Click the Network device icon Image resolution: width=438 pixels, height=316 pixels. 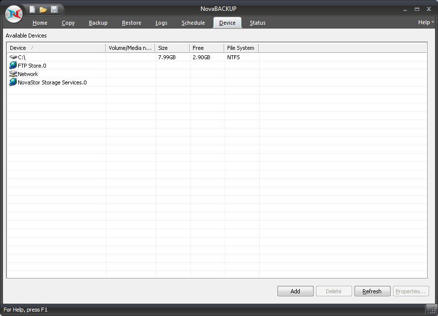[13, 74]
